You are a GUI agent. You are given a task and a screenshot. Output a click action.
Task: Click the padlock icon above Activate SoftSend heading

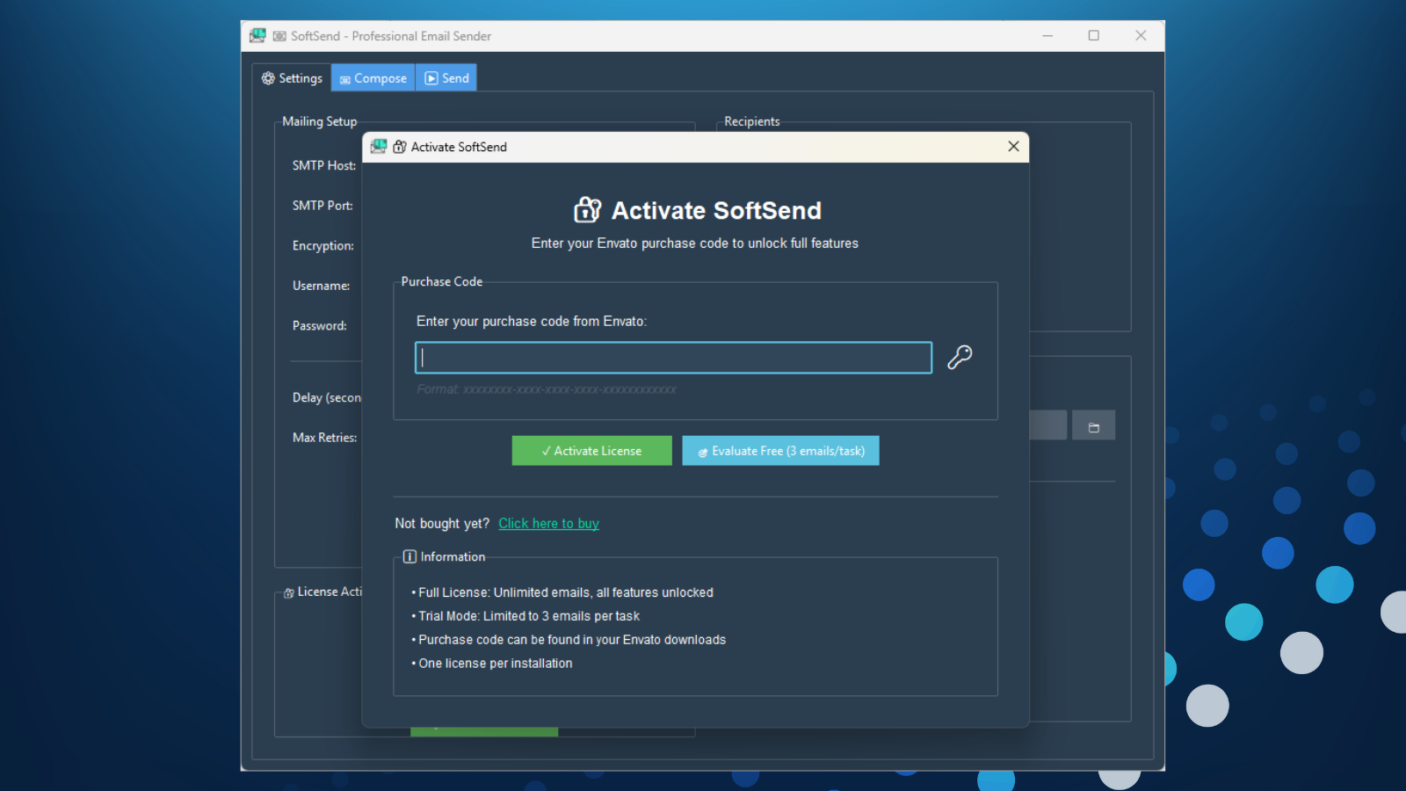coord(586,210)
